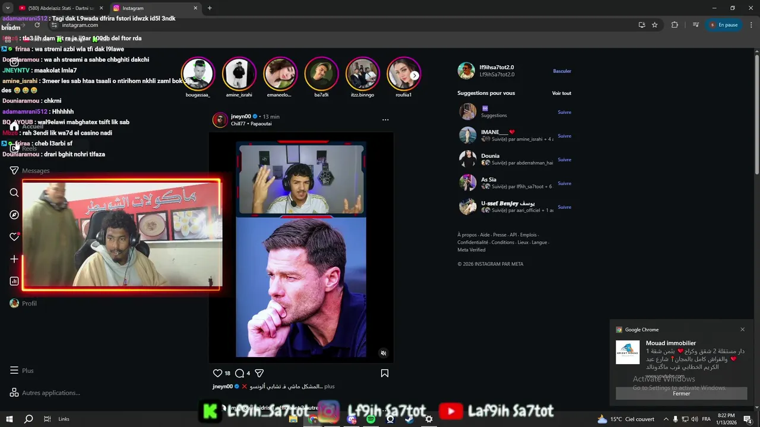Image resolution: width=760 pixels, height=427 pixels.
Task: Open a new Chrome tab
Action: [x=210, y=8]
